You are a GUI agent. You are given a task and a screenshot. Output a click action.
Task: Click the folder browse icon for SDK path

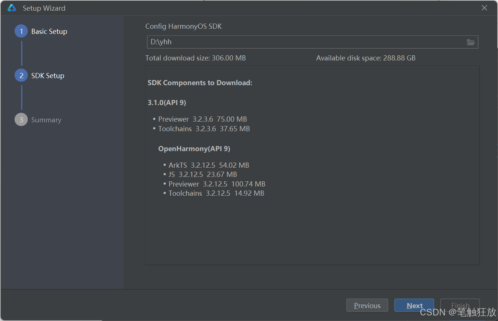(x=470, y=42)
